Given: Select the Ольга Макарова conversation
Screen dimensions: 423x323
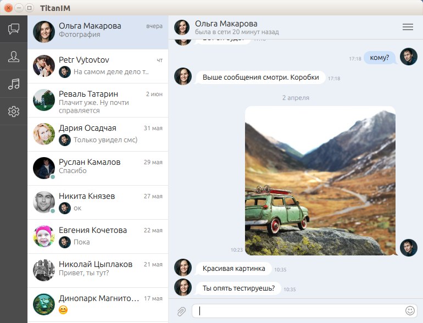Looking at the screenshot, I should coord(98,32).
